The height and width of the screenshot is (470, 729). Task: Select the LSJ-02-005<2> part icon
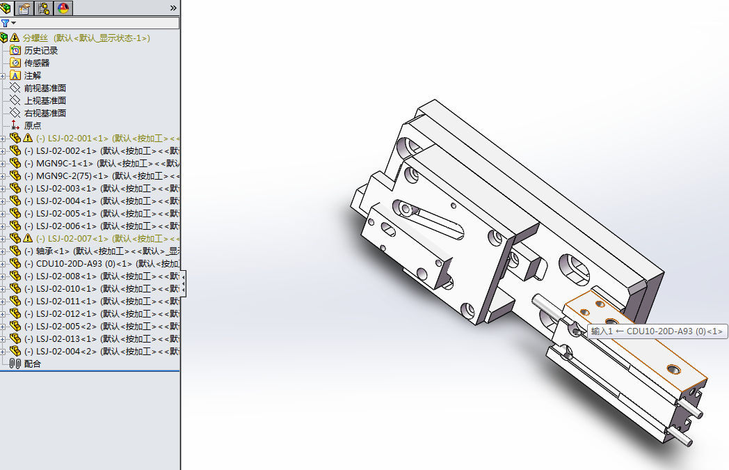(x=15, y=327)
